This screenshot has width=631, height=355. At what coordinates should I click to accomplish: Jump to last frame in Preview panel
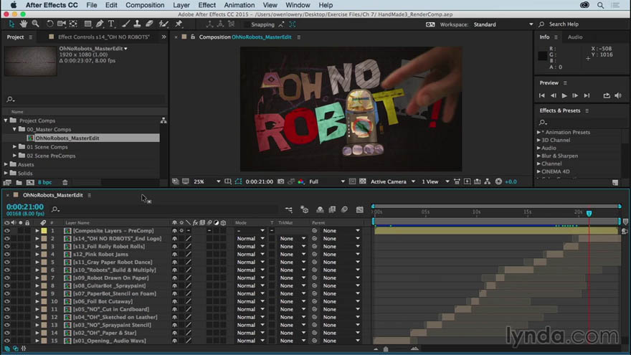coord(587,95)
